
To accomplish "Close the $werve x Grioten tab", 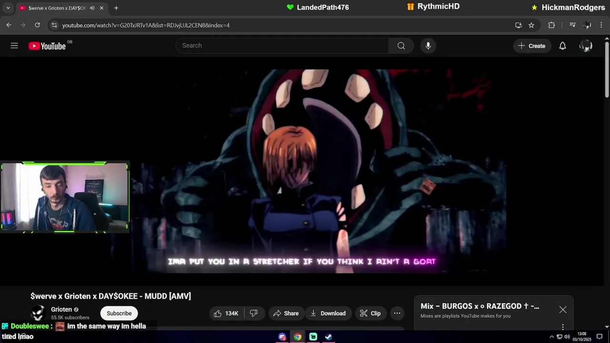I will pos(102,8).
